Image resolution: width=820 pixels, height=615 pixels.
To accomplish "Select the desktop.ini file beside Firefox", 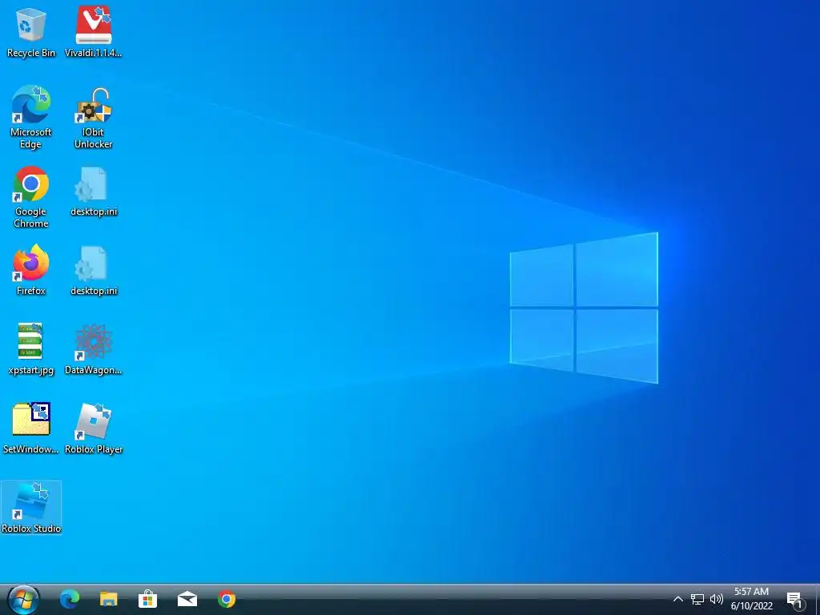I will pyautogui.click(x=94, y=271).
